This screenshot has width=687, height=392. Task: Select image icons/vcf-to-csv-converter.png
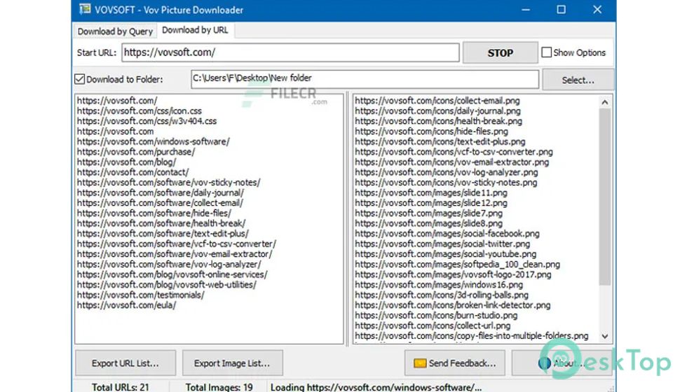tap(454, 152)
